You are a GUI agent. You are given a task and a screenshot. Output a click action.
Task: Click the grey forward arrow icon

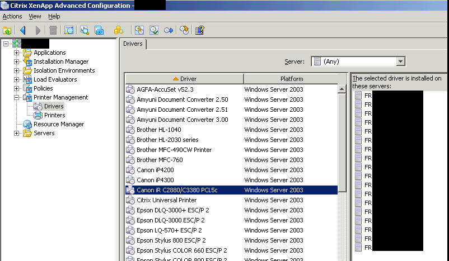pos(38,30)
